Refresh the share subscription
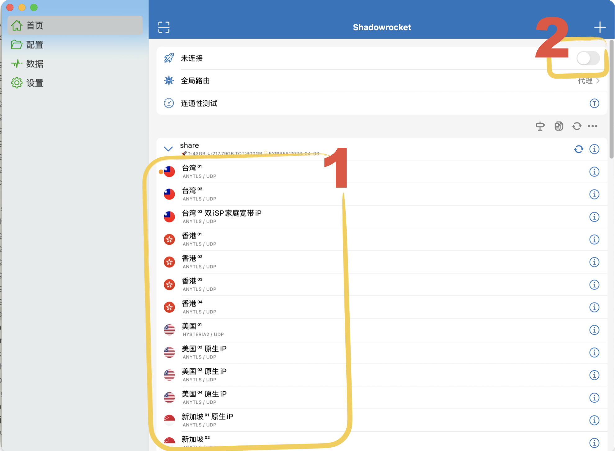Viewport: 615px width, 451px height. click(578, 149)
